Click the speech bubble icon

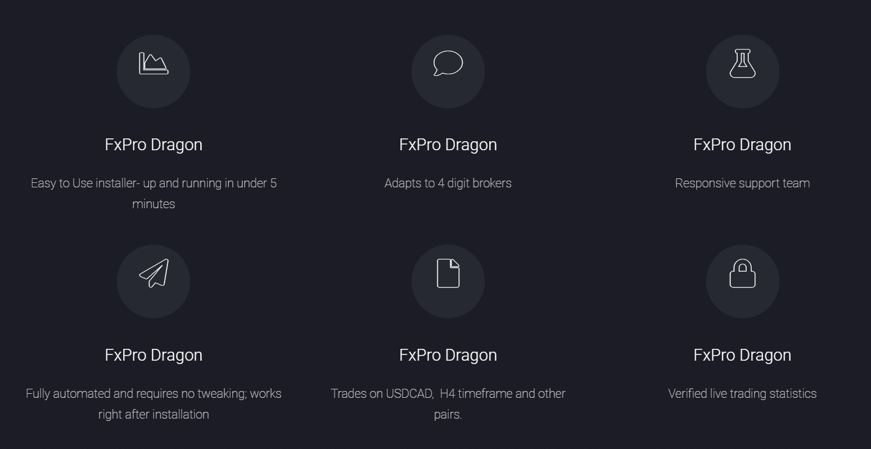coord(448,64)
